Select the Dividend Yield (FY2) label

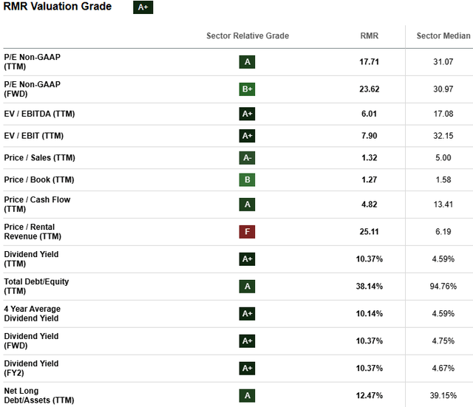pyautogui.click(x=31, y=368)
